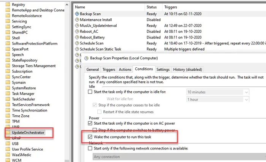Select the Time Zone folder

(21, 116)
